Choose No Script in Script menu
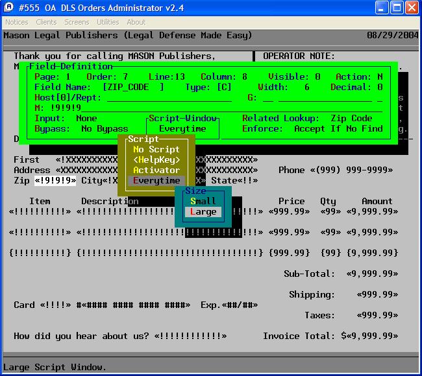422x376 pixels. (156, 149)
